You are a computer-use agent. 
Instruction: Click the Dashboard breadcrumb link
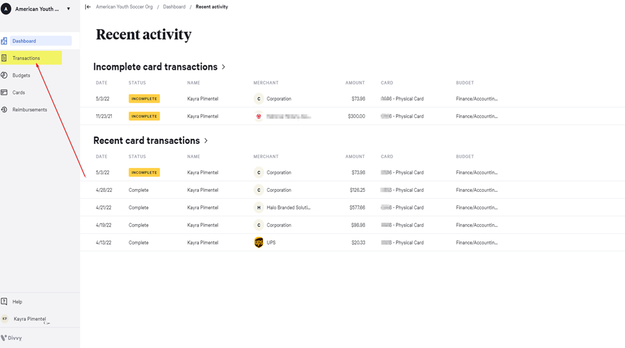coord(174,7)
